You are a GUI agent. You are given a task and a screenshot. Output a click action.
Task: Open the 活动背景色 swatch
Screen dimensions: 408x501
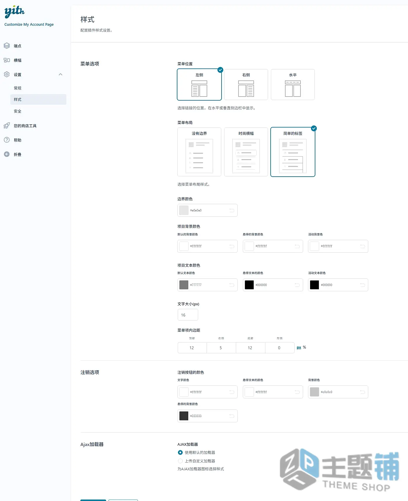(314, 246)
